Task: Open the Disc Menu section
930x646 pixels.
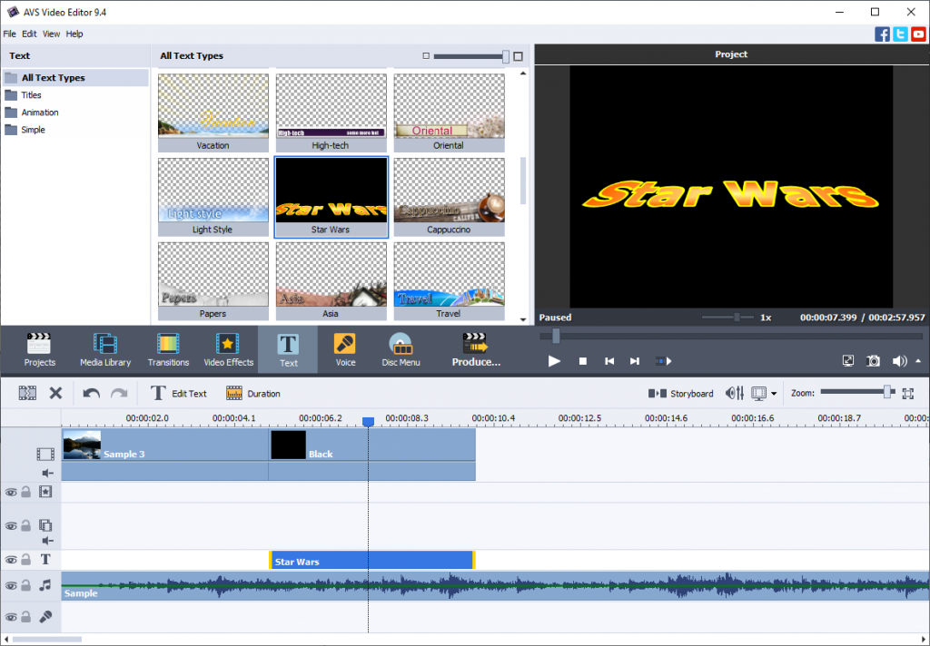Action: coord(401,350)
